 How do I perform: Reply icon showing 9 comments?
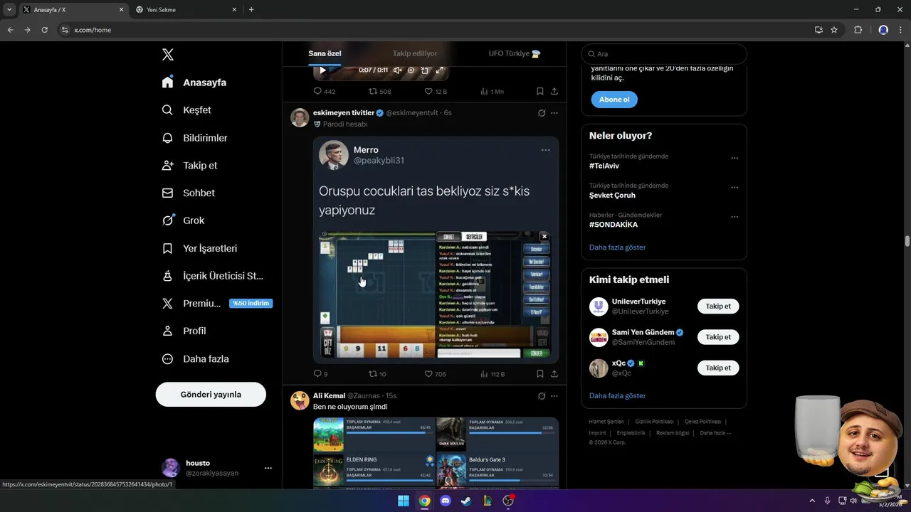[317, 374]
